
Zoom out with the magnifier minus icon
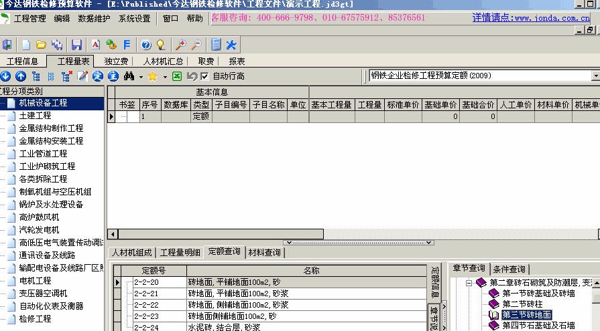196,45
